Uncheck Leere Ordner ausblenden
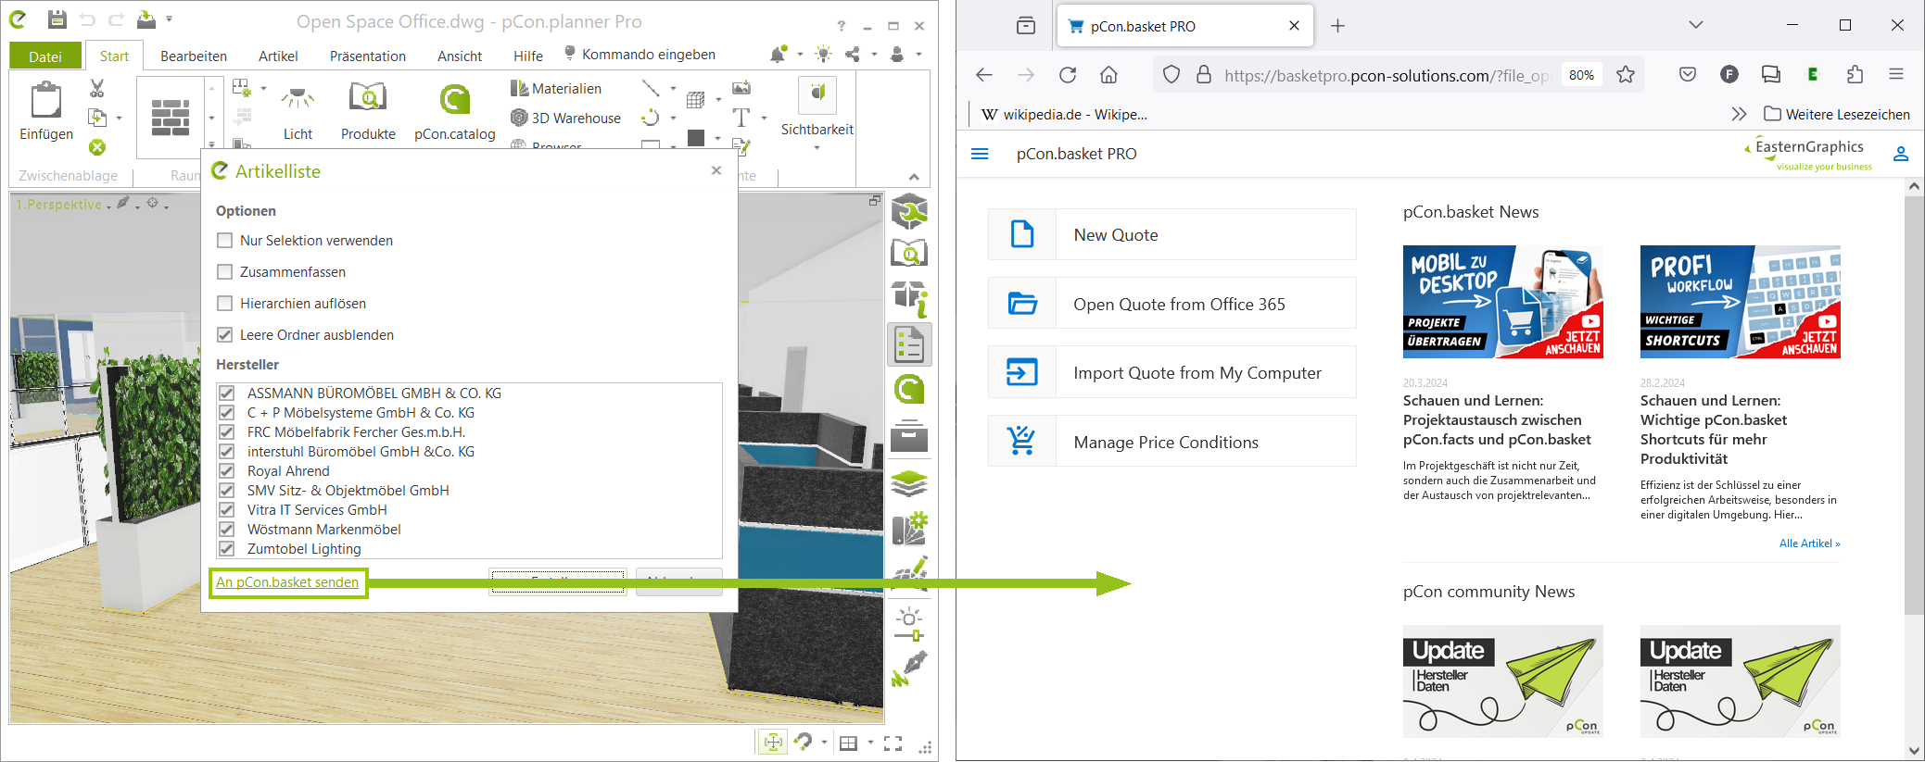Viewport: 1925px width, 762px height. click(x=224, y=334)
